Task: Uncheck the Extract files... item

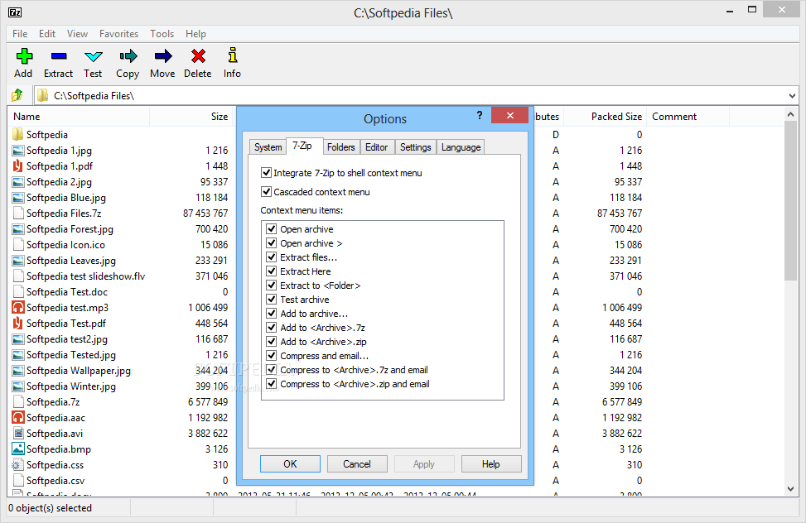Action: click(272, 257)
